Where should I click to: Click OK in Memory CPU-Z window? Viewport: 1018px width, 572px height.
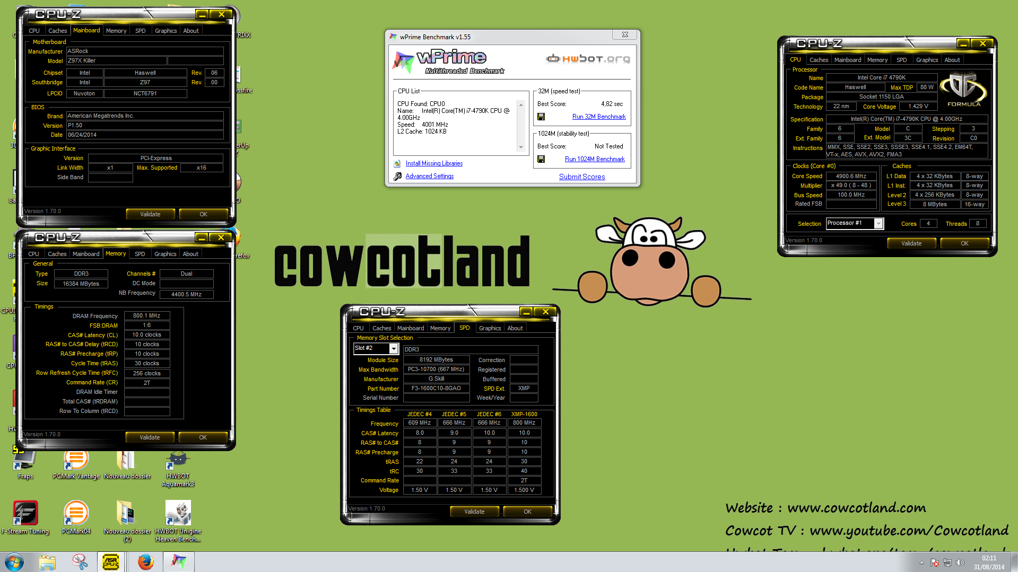[x=203, y=437]
